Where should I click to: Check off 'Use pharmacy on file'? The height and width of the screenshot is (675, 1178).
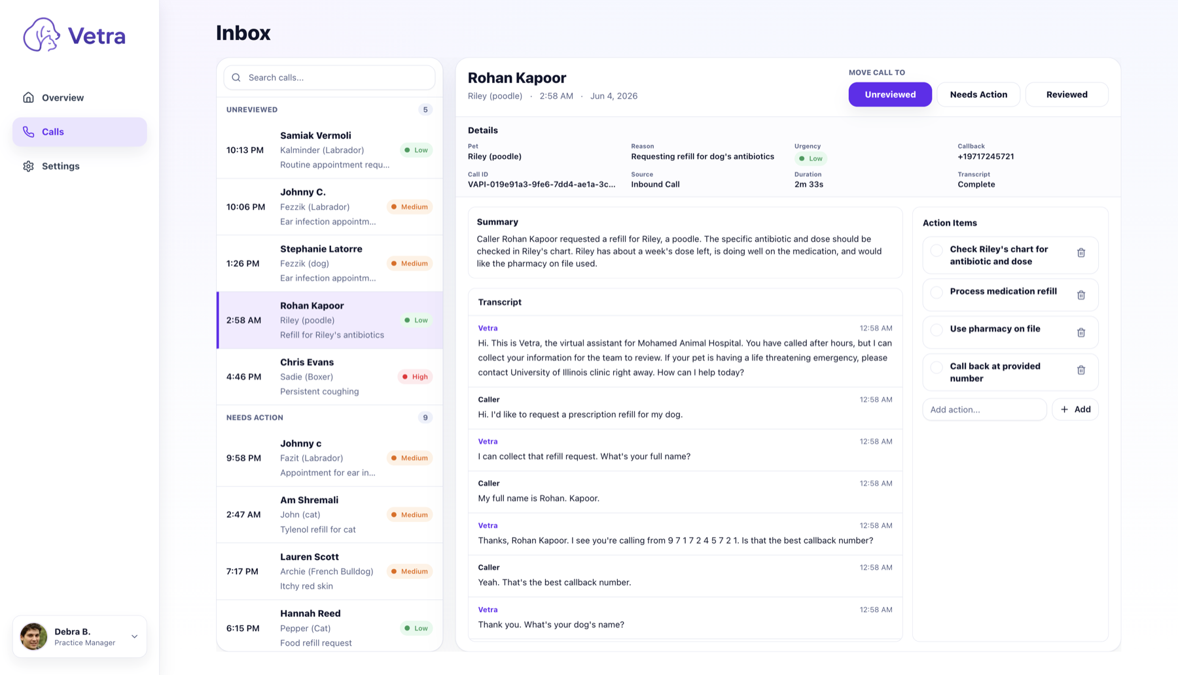(x=937, y=330)
